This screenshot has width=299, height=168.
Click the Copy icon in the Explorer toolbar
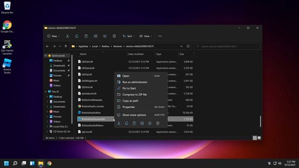click(77, 36)
